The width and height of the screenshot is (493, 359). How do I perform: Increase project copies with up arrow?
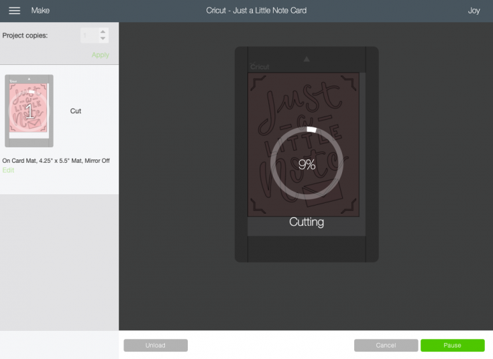103,31
